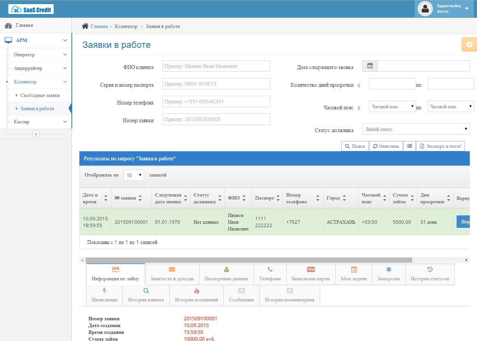Image resolution: width=477 pixels, height=341 pixels.
Task: Click the ФИО клиента input field
Action: (x=216, y=66)
